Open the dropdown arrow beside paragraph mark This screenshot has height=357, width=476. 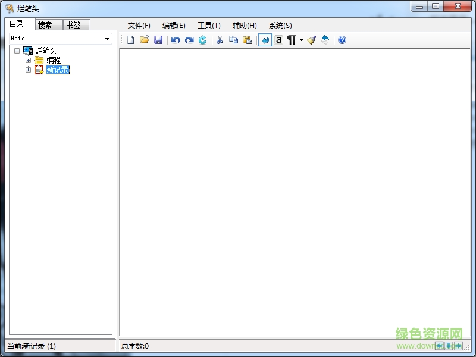tap(301, 40)
